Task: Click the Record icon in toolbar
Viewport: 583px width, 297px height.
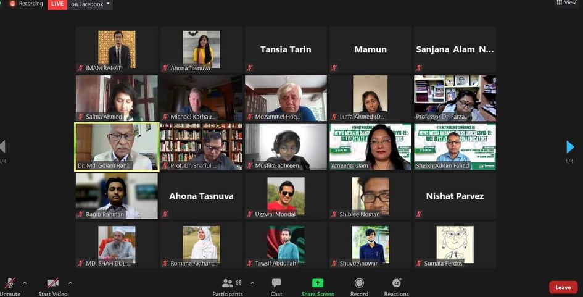Action: tap(359, 283)
